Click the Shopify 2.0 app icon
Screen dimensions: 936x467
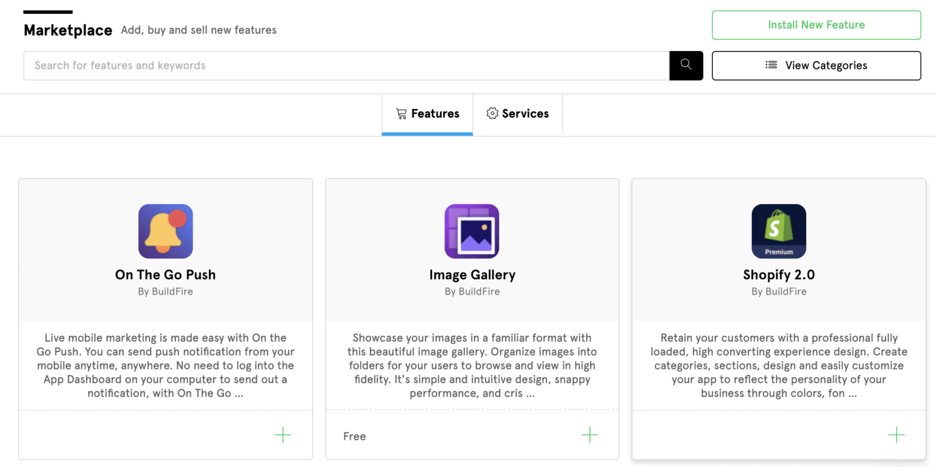(779, 231)
